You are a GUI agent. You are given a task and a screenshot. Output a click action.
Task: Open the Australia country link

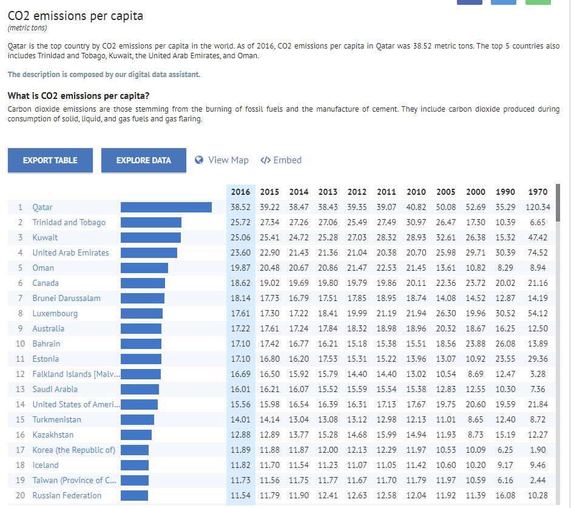48,328
